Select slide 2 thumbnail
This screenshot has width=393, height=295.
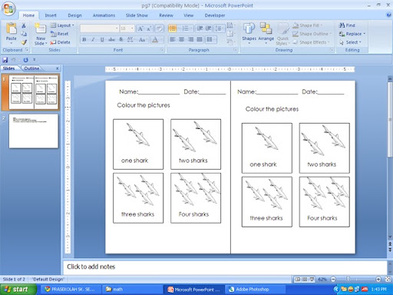(34, 131)
